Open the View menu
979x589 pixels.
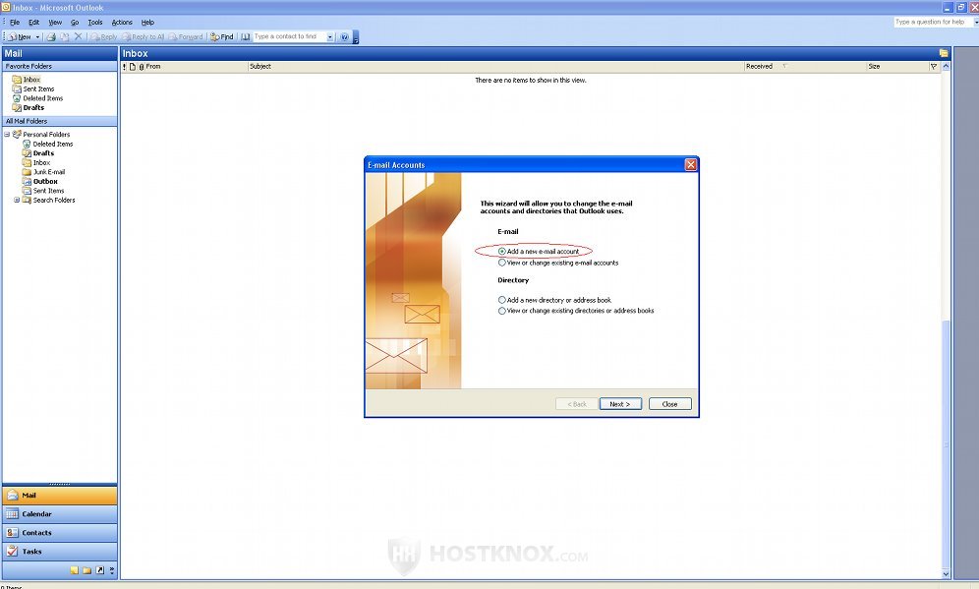tap(55, 22)
